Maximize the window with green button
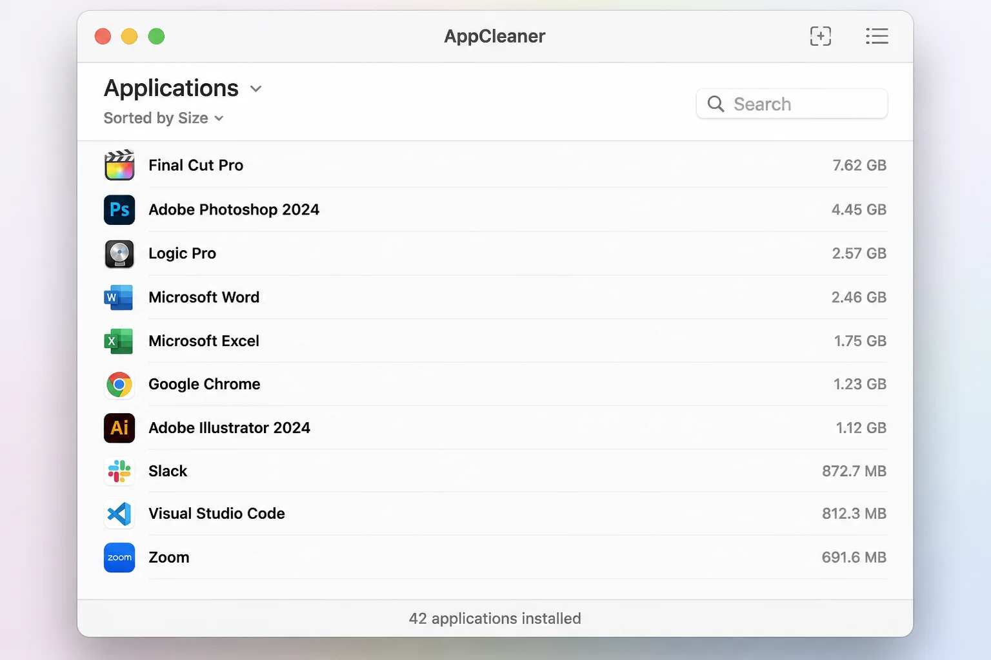991x660 pixels. click(x=156, y=36)
